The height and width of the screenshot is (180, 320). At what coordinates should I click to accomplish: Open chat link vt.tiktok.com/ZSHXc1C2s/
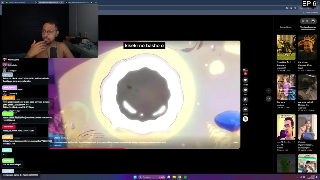[18, 131]
